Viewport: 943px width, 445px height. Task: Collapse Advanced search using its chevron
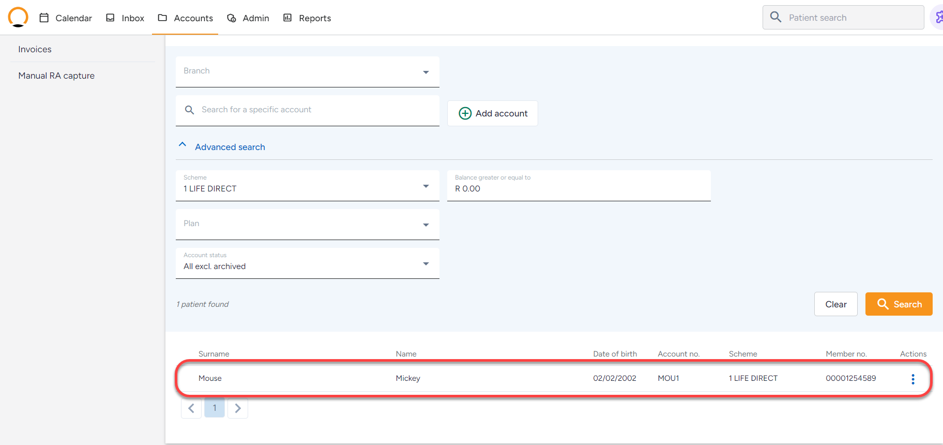(182, 145)
